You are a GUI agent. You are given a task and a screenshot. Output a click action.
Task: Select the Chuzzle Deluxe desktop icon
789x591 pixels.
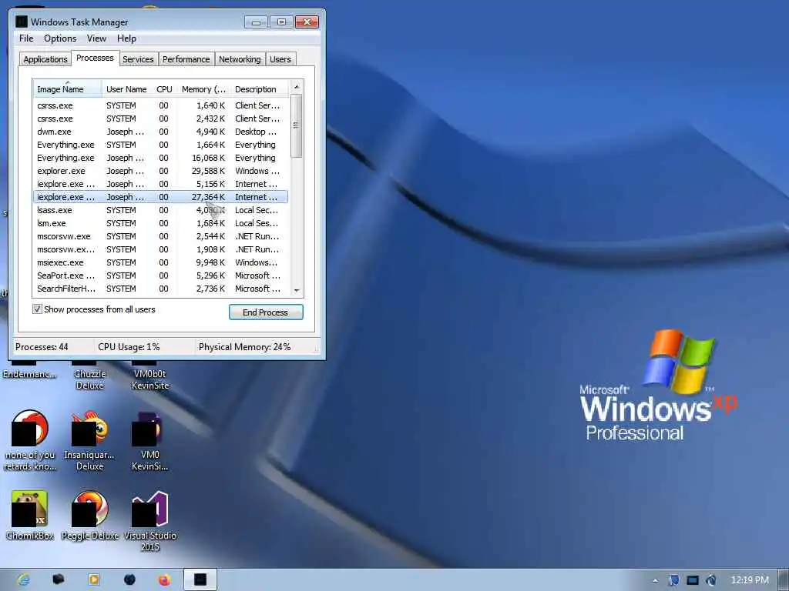[90, 376]
